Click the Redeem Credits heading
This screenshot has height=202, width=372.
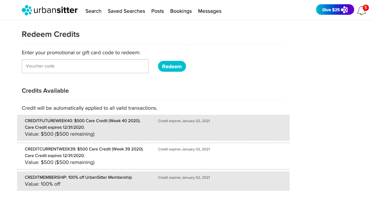click(x=50, y=35)
